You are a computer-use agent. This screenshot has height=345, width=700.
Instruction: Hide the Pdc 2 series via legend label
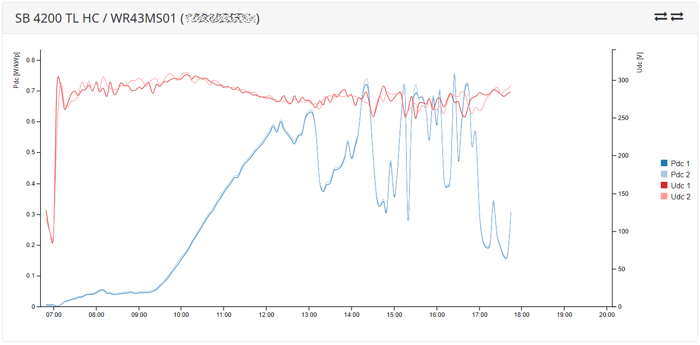click(680, 174)
